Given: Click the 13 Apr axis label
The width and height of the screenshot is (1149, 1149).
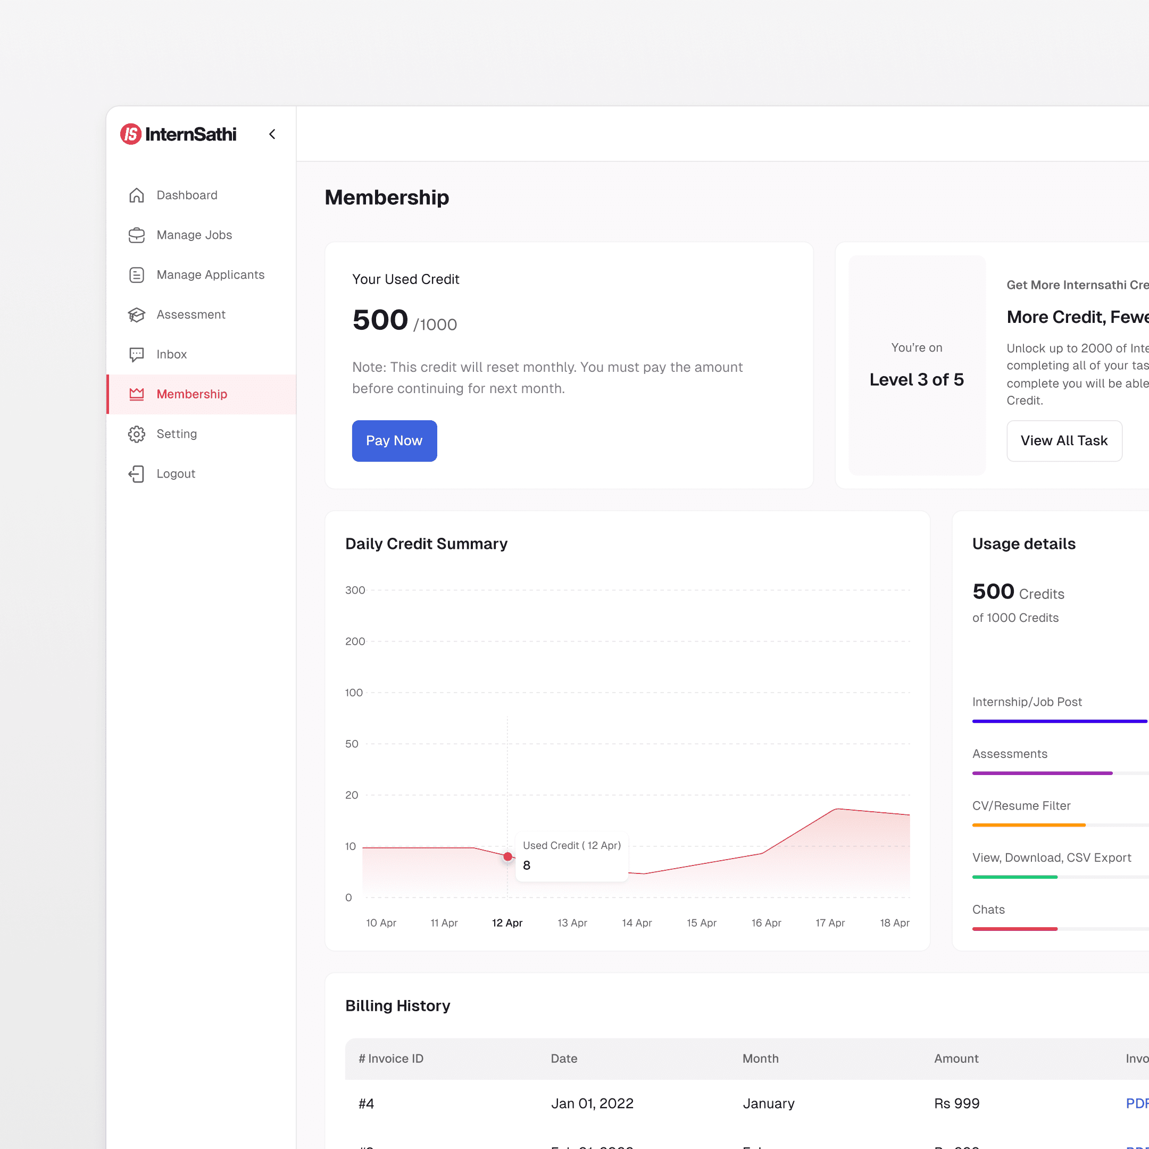Looking at the screenshot, I should pos(572,922).
